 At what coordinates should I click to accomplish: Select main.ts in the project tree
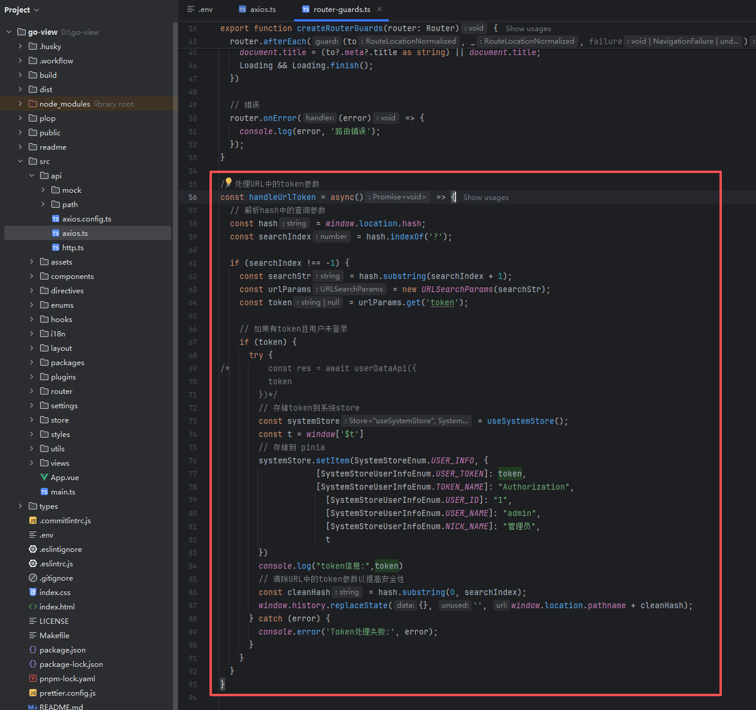tap(63, 491)
